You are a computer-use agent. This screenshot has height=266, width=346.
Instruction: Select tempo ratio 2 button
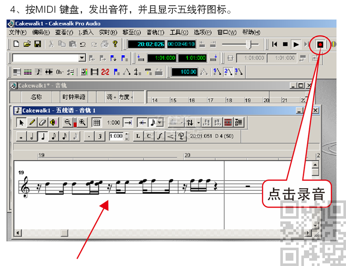[x=228, y=72]
